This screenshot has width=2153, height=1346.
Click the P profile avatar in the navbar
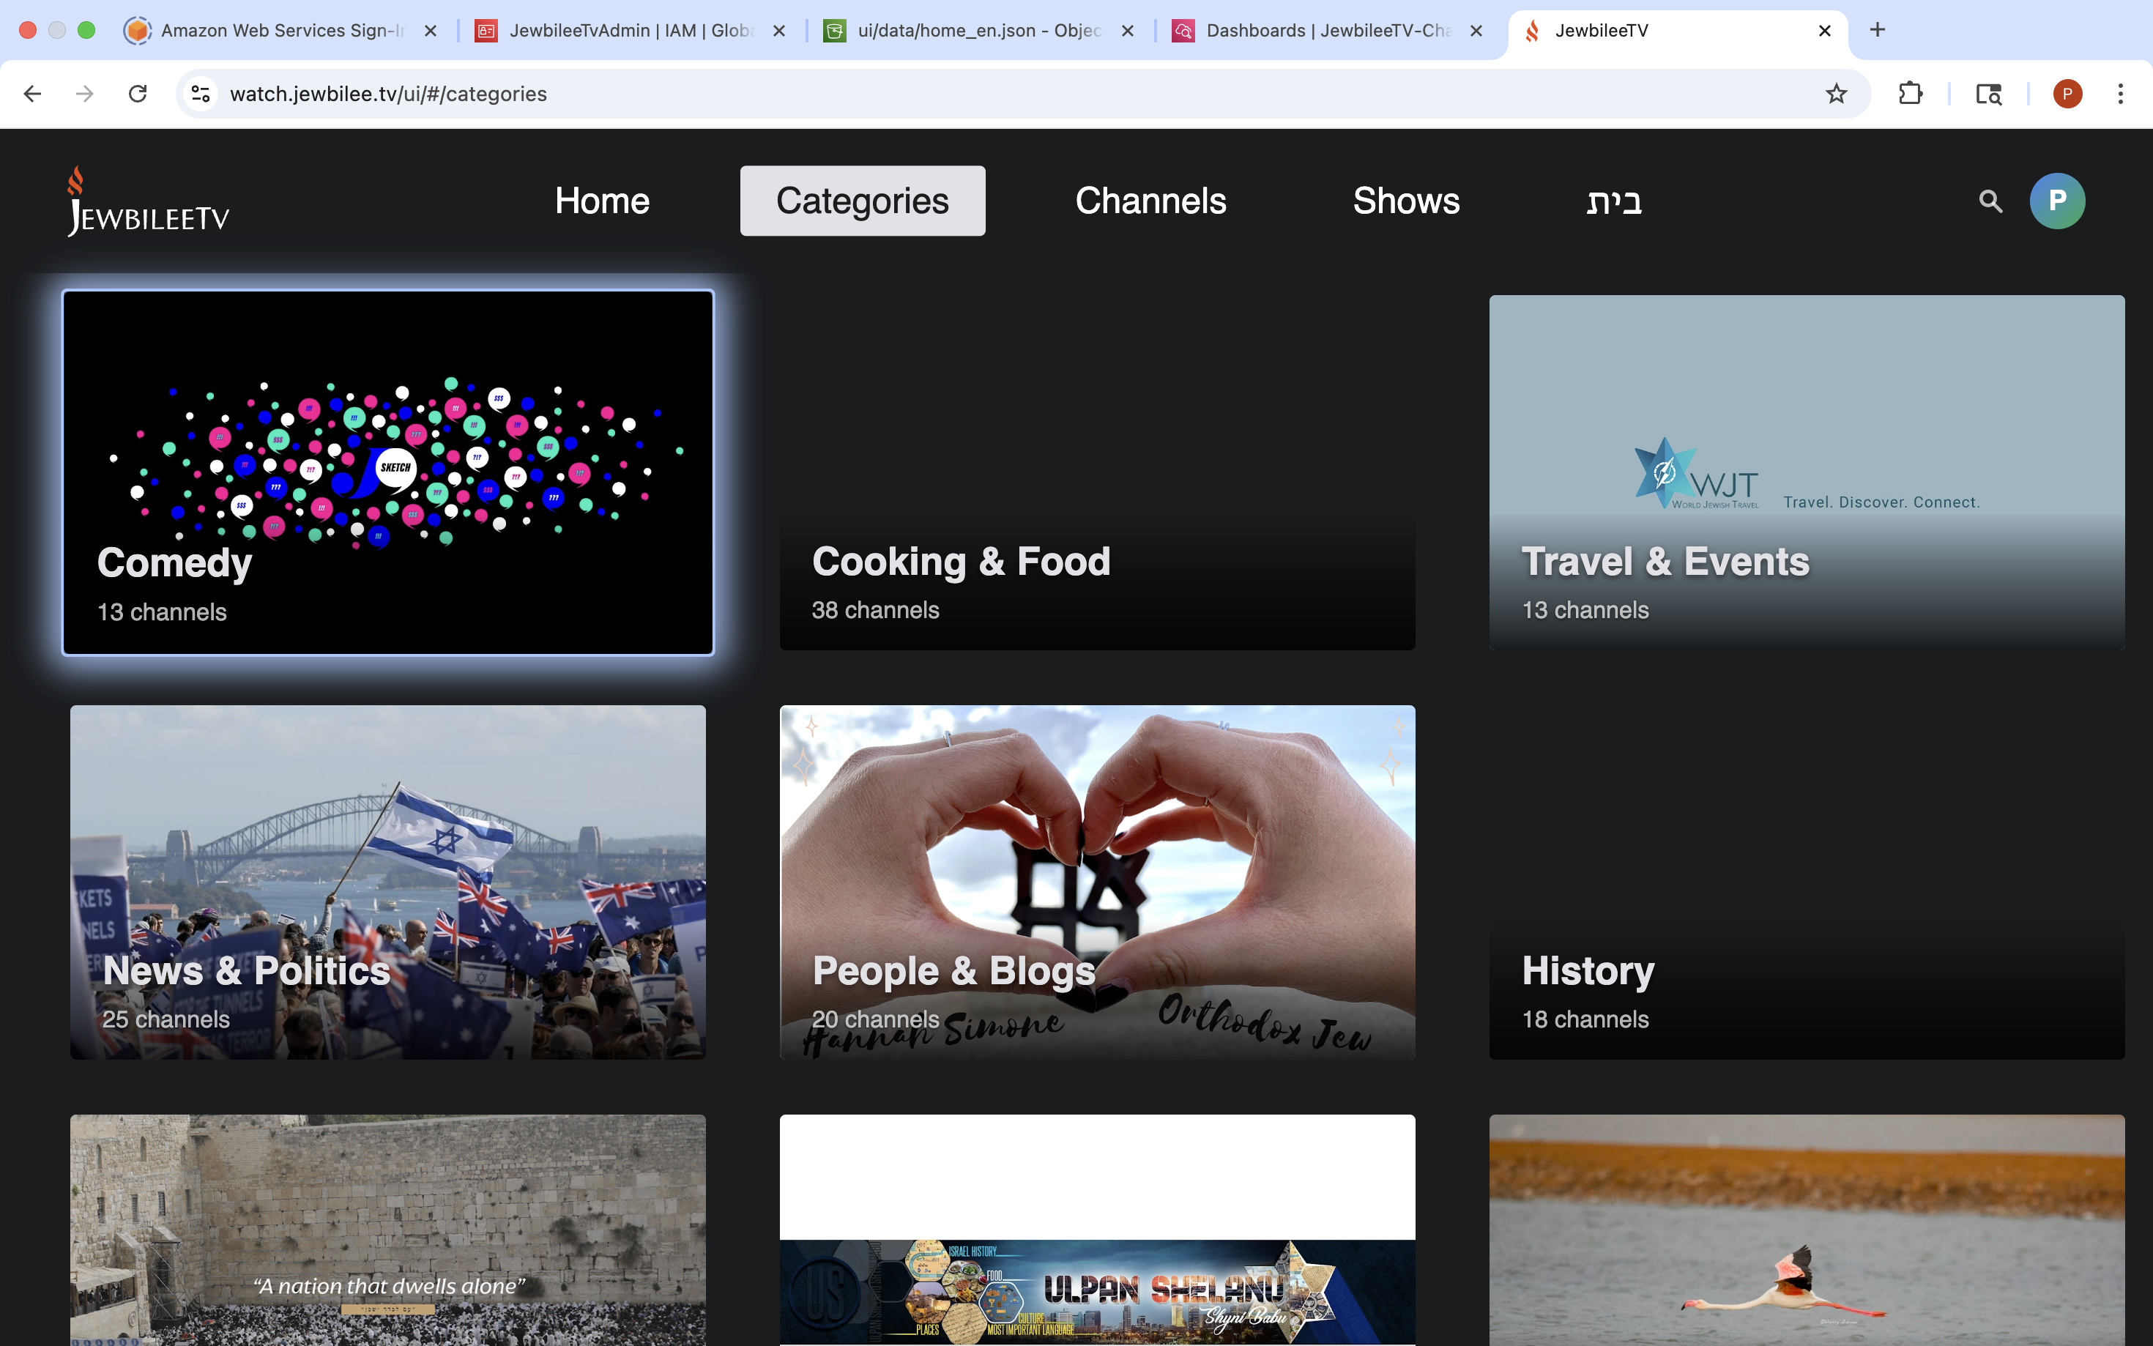pos(2057,201)
